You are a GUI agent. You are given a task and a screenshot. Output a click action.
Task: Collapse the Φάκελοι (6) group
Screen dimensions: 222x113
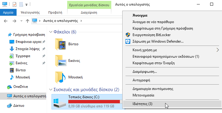(x=51, y=32)
